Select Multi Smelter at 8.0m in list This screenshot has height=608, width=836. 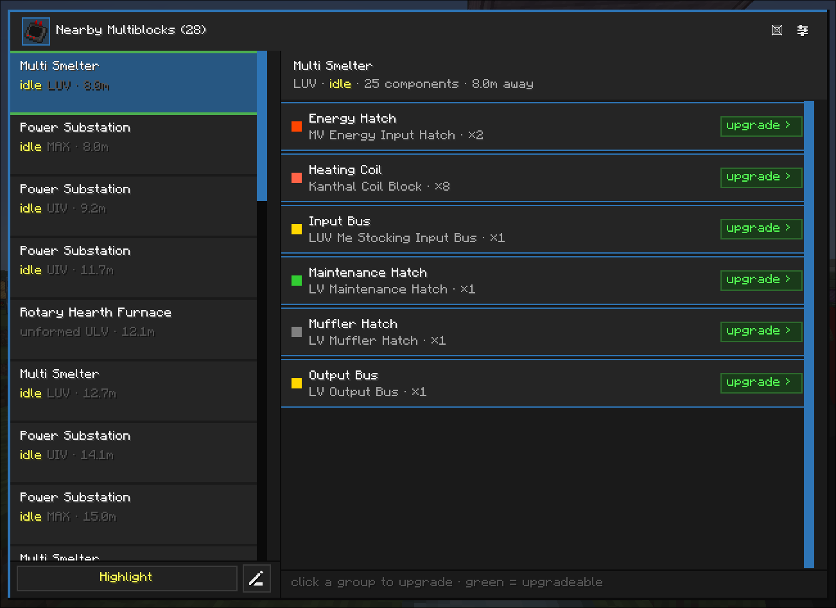point(134,83)
